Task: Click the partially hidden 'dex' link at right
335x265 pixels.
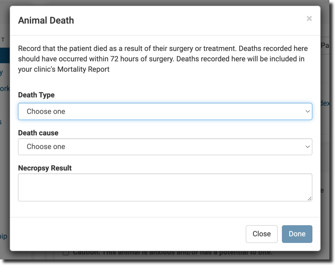Action: point(325,104)
